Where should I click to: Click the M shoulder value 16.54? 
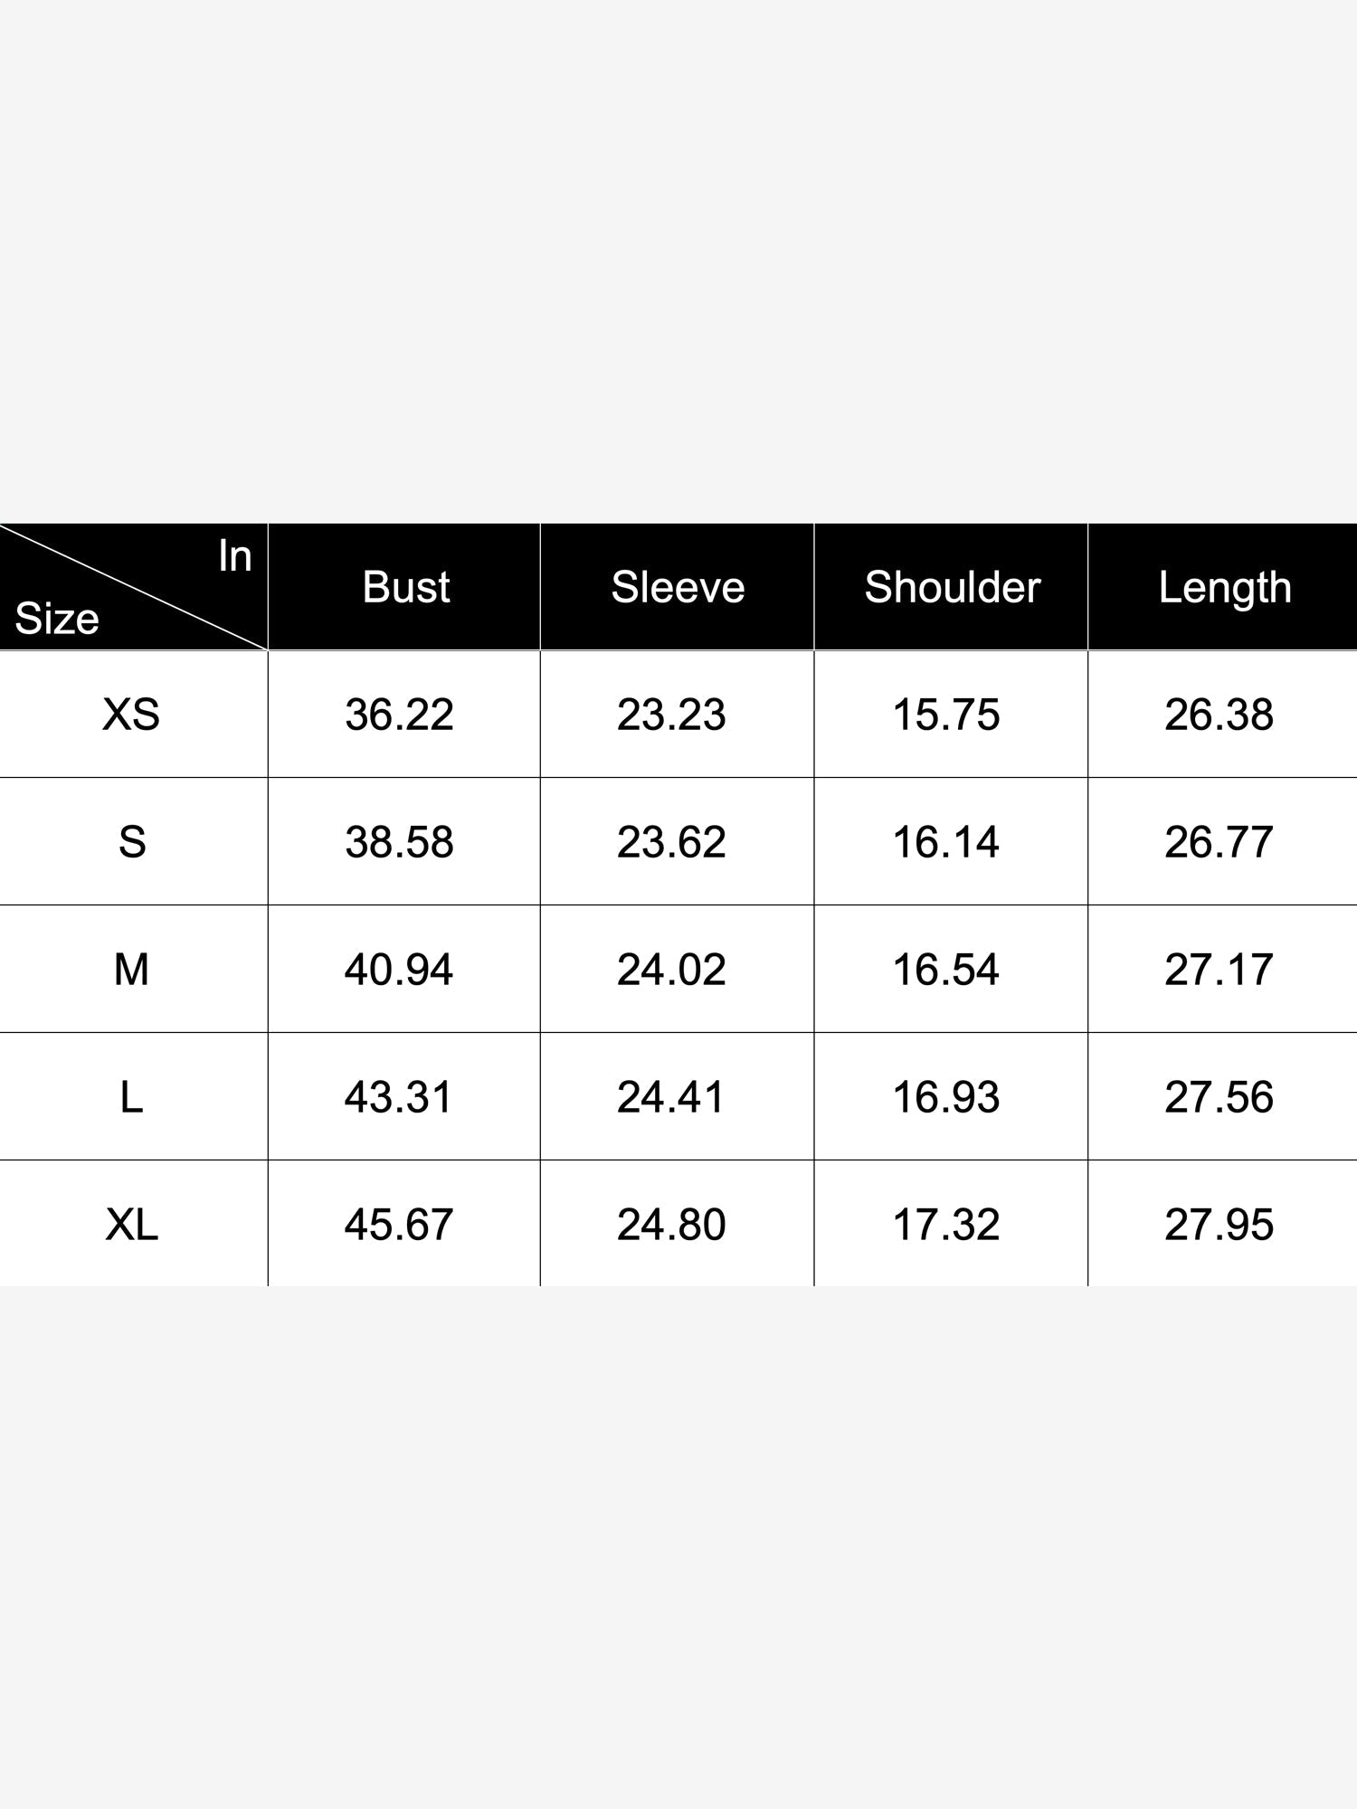pyautogui.click(x=946, y=970)
